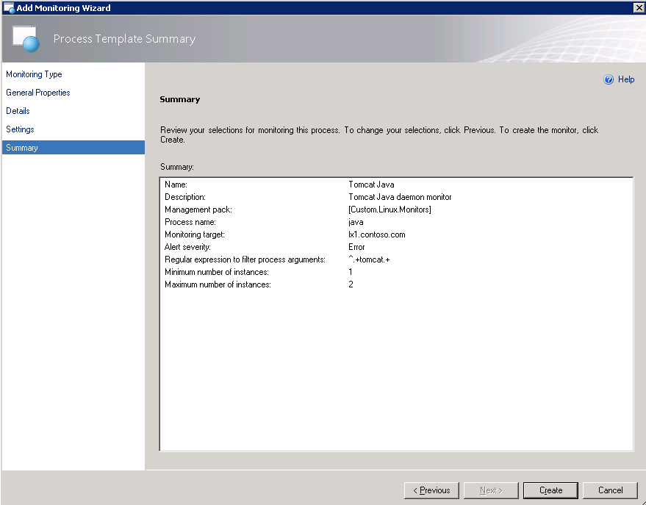Click Create to create the monitor
This screenshot has height=505, width=646.
click(x=550, y=490)
